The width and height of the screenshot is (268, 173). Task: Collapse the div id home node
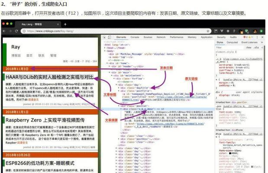point(107,63)
